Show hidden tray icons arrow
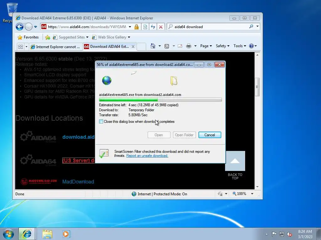Viewport: 321px width, 240px height. 266,234
